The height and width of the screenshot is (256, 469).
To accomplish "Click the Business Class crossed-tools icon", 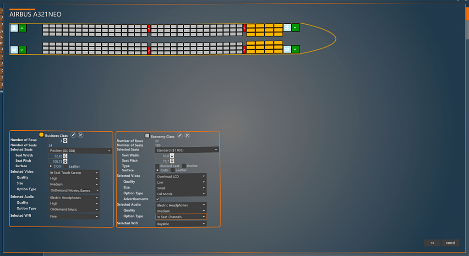I will [x=81, y=135].
